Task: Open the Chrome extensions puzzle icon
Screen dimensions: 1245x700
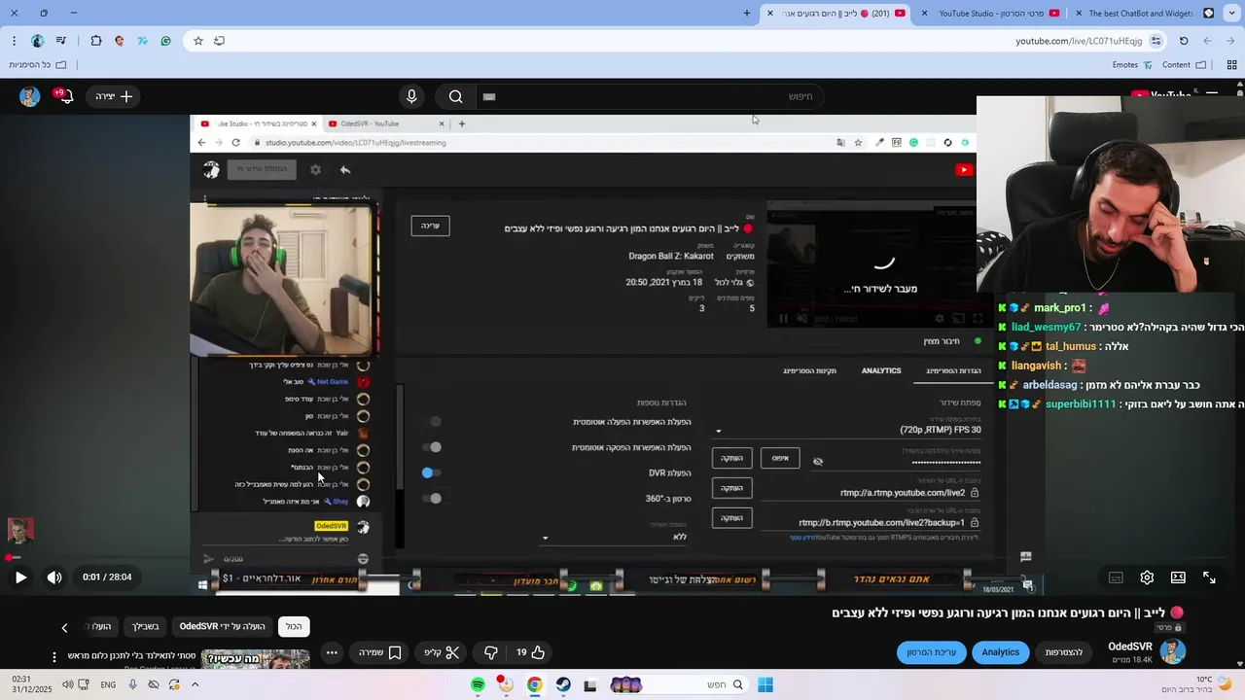Action: click(x=96, y=41)
